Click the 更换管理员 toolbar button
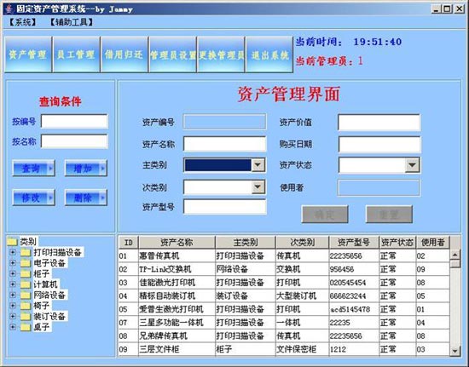Image resolution: width=469 pixels, height=367 pixels. [x=221, y=54]
